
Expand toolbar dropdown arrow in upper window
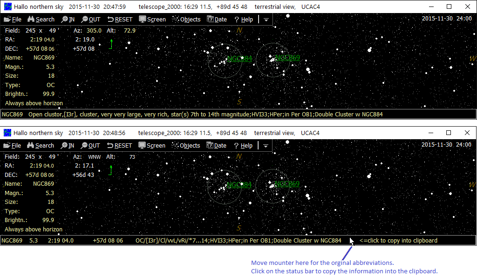coord(266,20)
